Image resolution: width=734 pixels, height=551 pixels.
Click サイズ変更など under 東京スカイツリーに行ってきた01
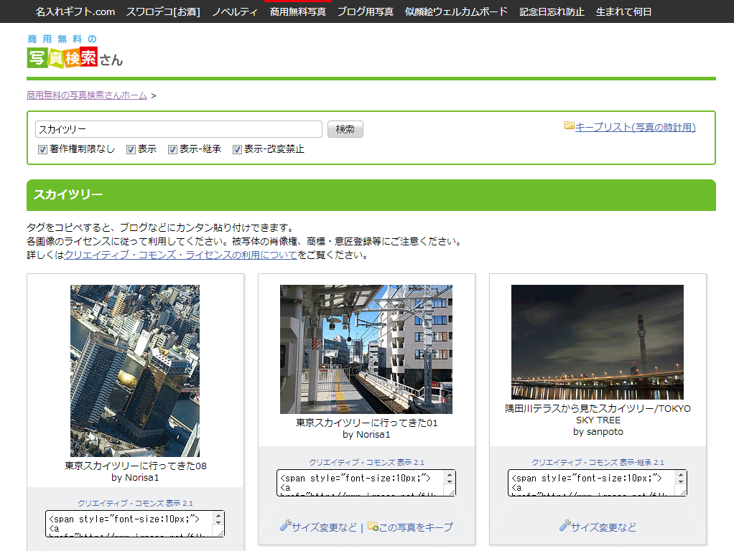[324, 527]
